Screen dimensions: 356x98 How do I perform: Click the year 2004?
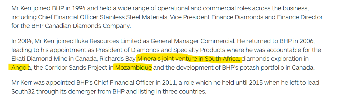pyautogui.click(x=25, y=41)
